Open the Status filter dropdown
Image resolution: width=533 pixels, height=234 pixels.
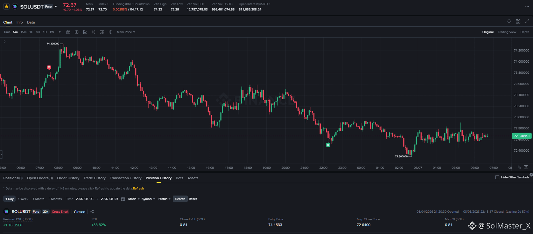point(165,199)
